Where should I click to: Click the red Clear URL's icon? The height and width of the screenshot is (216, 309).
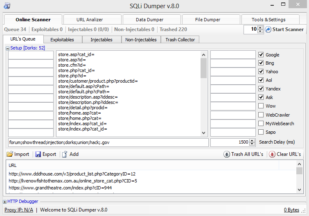click(272, 154)
